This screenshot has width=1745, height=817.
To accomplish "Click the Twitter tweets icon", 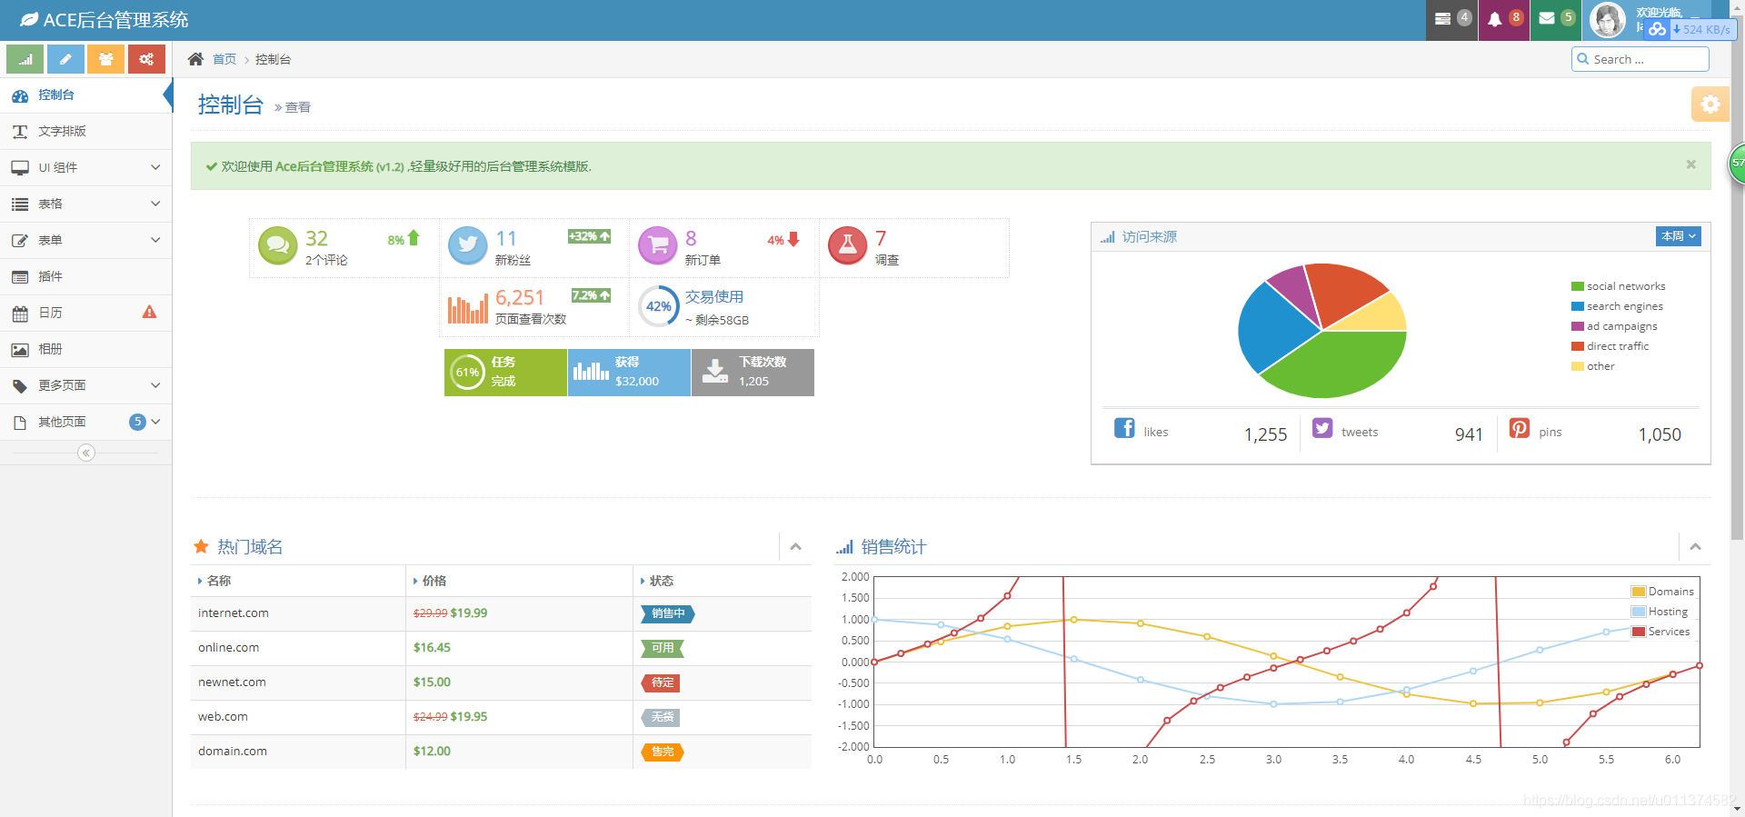I will [x=1322, y=428].
